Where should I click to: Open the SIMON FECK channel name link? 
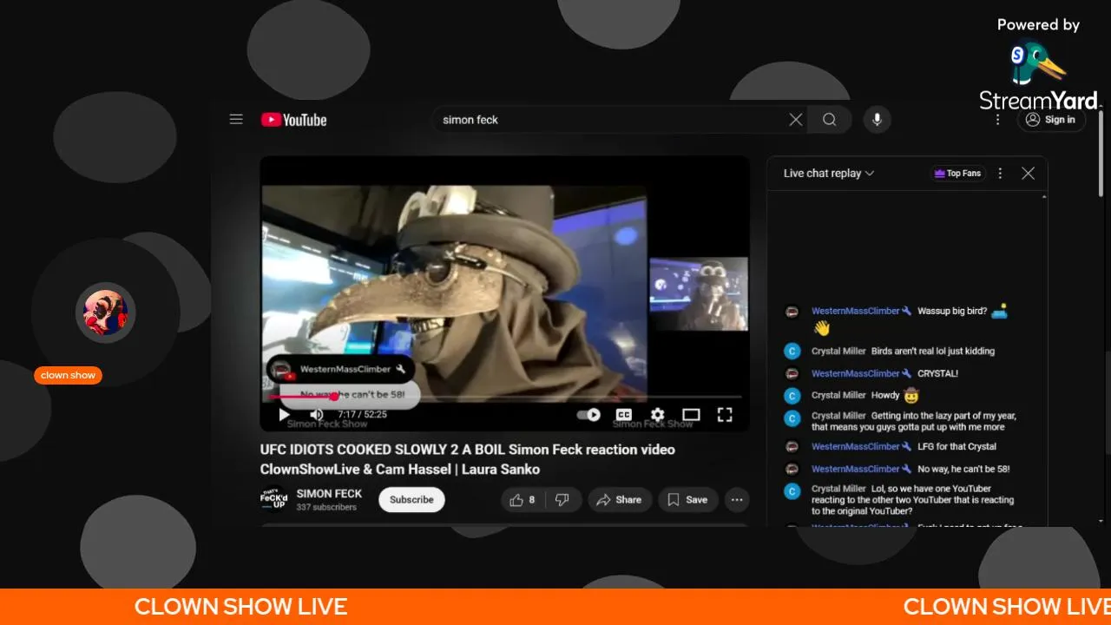click(329, 493)
